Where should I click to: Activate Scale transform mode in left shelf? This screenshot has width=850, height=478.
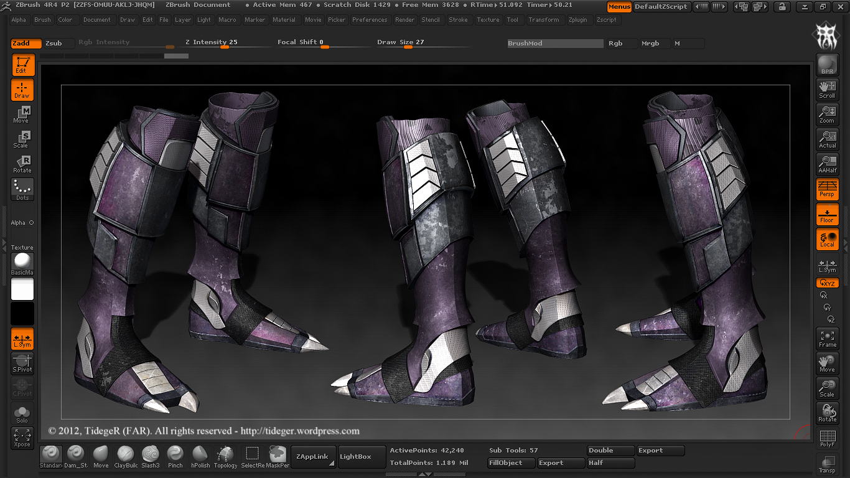[22, 139]
